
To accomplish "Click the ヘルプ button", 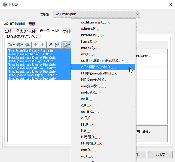I will (160, 155).
